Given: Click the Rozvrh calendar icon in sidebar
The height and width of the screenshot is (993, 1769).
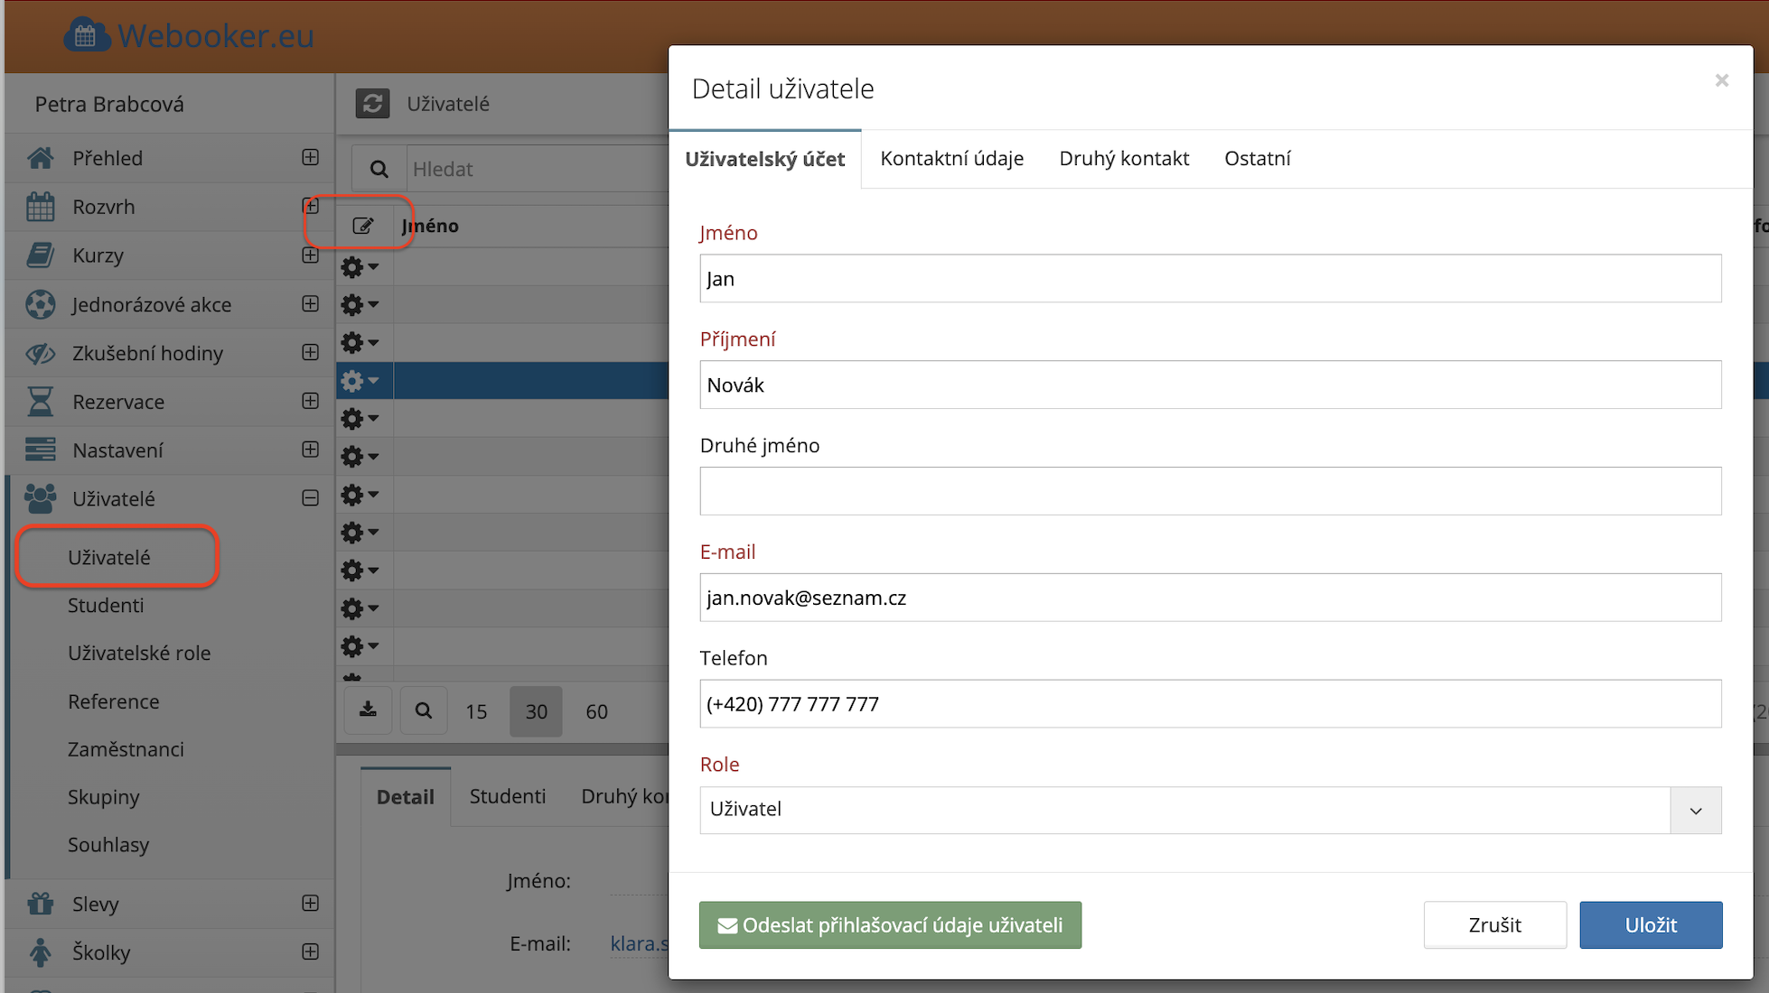Looking at the screenshot, I should [40, 207].
